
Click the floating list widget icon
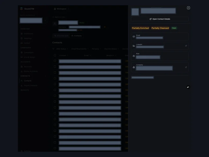tap(188, 87)
